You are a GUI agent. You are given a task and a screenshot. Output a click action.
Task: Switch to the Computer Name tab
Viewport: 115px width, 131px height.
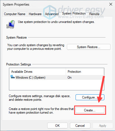[15, 14]
